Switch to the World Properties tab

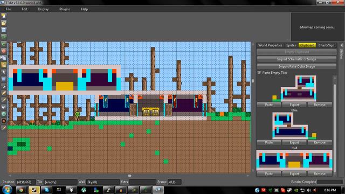(x=270, y=45)
